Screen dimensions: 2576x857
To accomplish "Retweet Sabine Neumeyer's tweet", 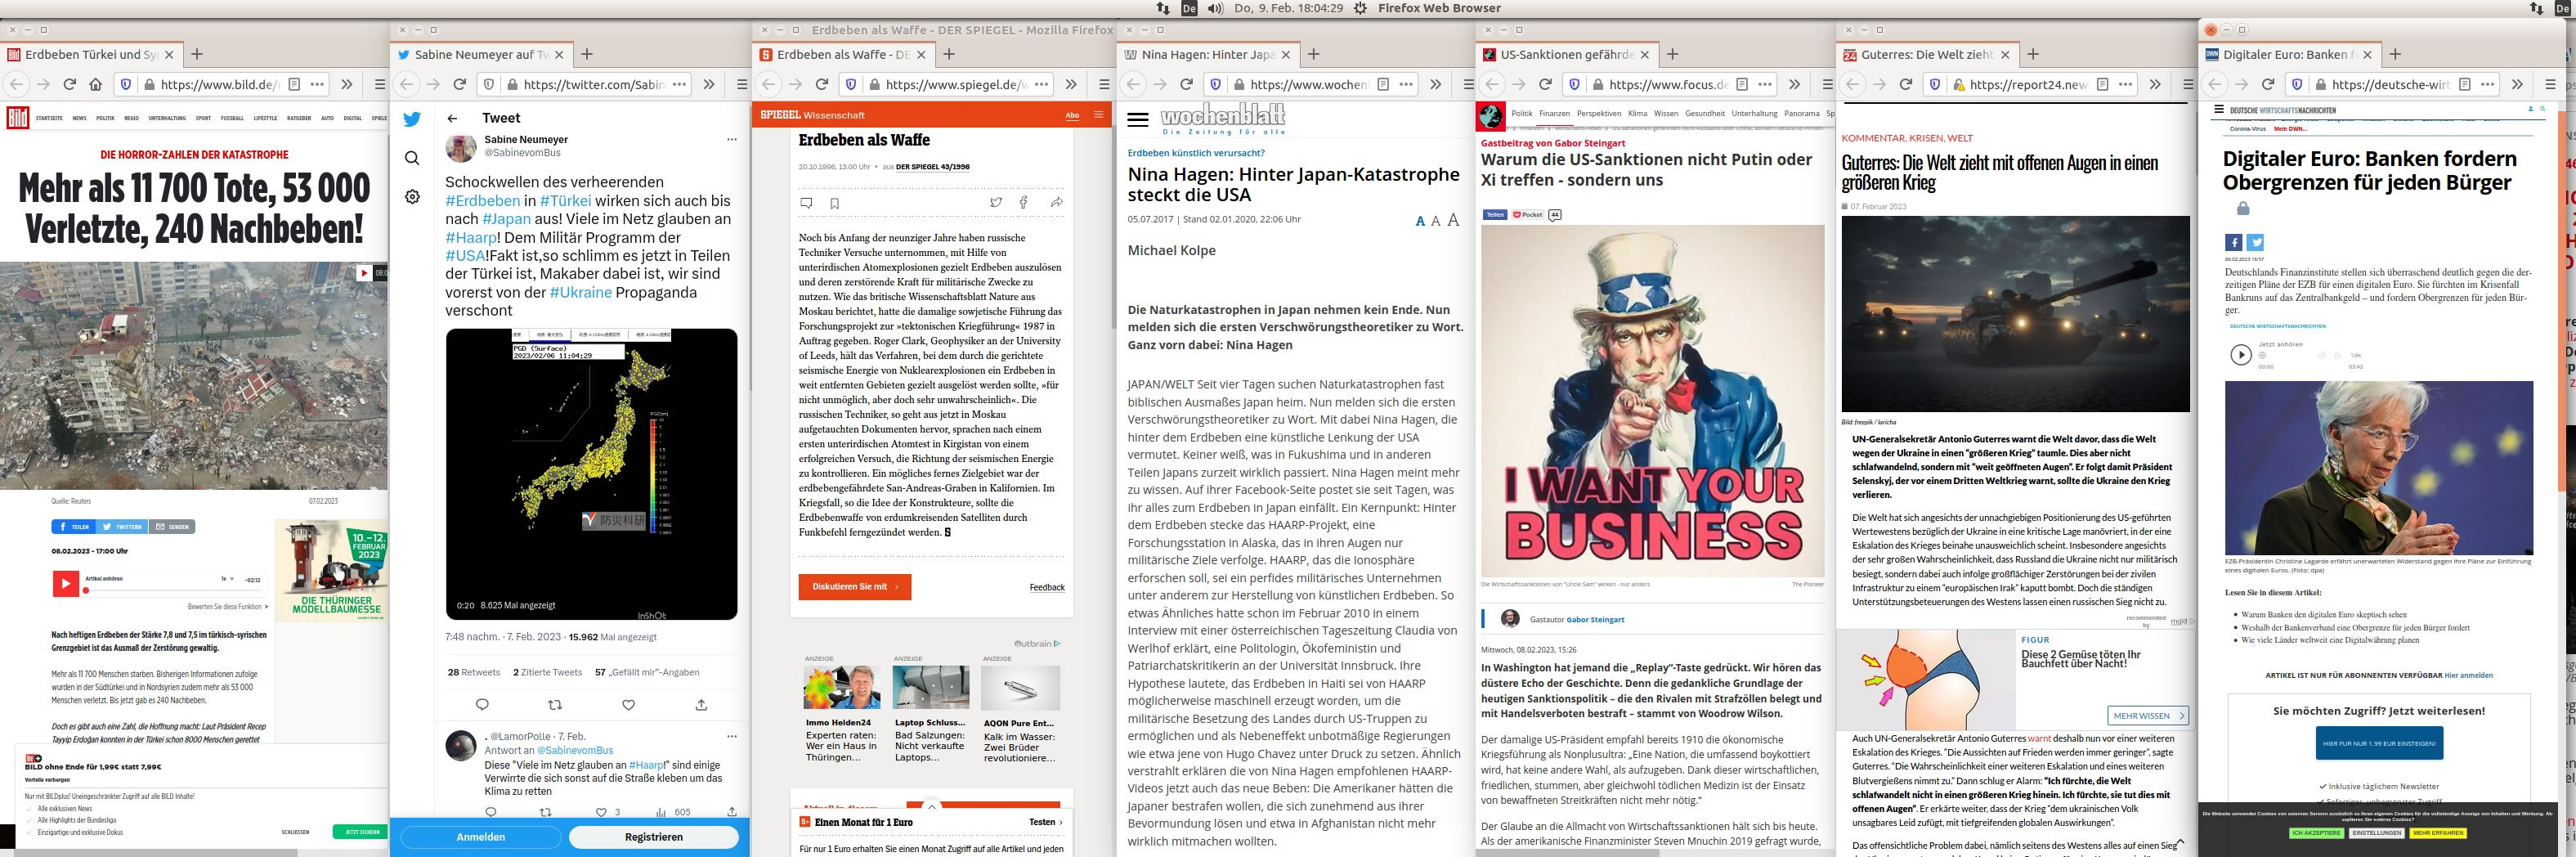I will coord(555,705).
